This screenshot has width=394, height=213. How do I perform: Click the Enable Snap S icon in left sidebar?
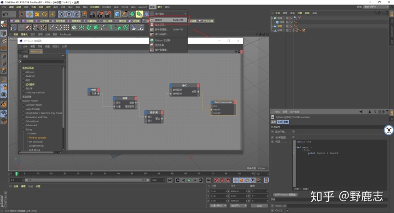4,94
